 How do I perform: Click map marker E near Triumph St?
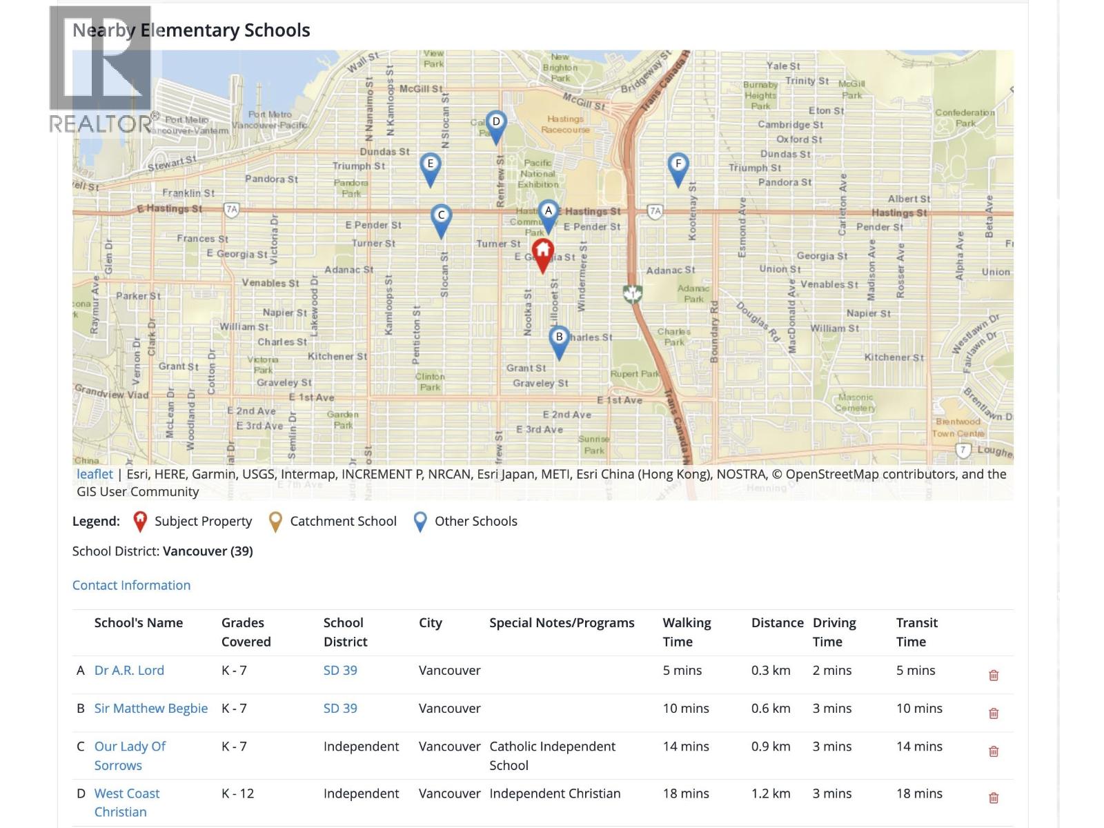[x=430, y=167]
